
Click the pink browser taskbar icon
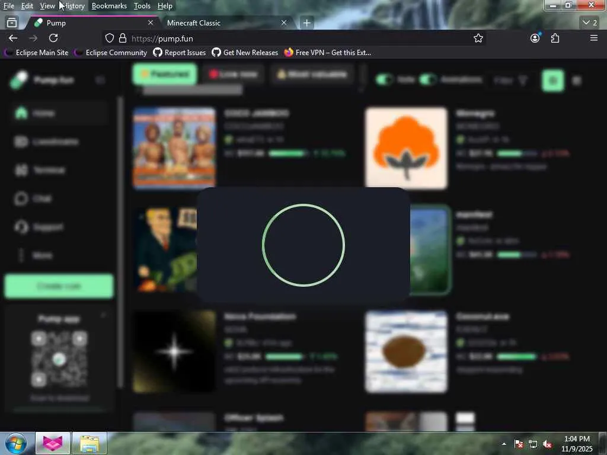(x=53, y=443)
